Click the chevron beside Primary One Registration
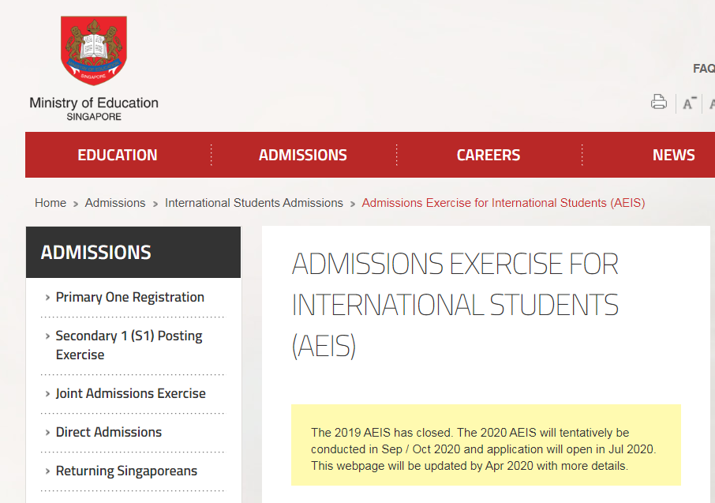Screen dimensions: 715x503 [x=48, y=298]
